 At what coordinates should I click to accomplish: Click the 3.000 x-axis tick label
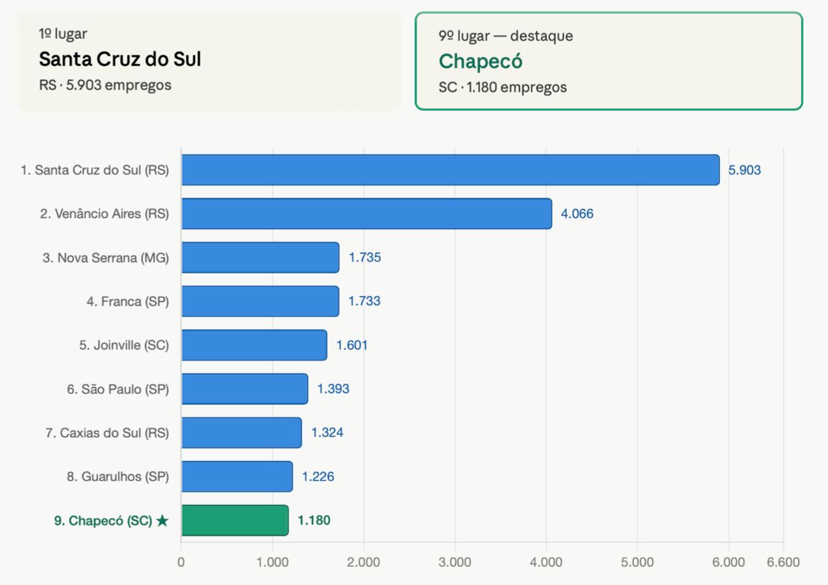tap(455, 562)
